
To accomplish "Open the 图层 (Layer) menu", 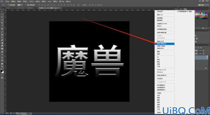I will click(x=25, y=1).
